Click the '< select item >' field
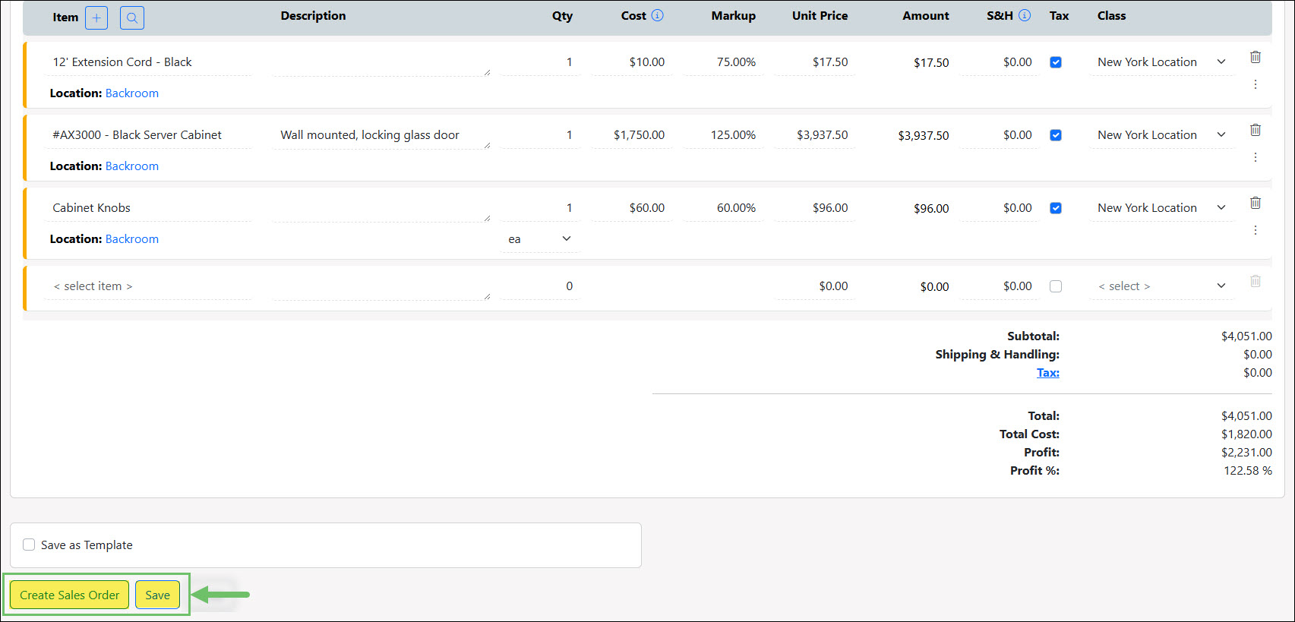The image size is (1295, 622). (x=148, y=286)
